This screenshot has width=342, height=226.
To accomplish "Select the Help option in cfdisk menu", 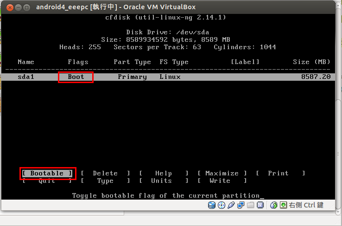I will pos(164,174).
